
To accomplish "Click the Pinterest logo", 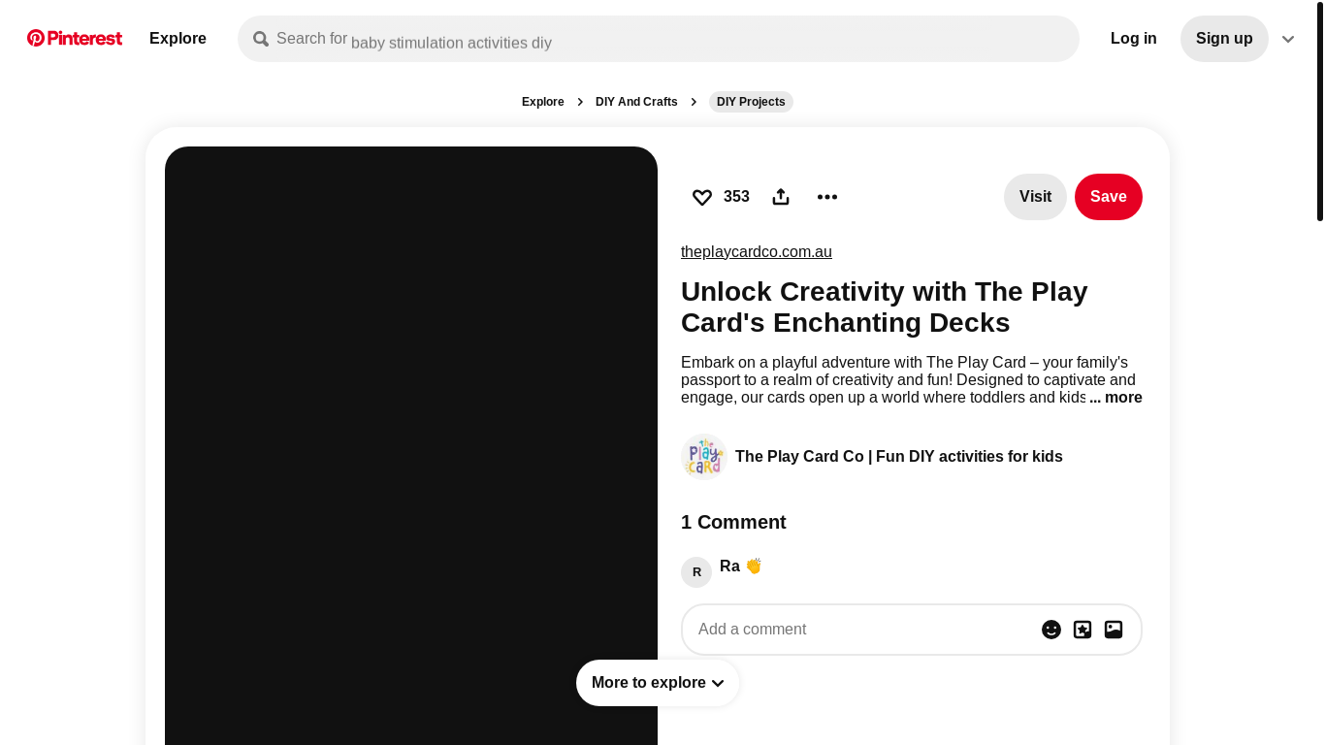I will point(75,39).
